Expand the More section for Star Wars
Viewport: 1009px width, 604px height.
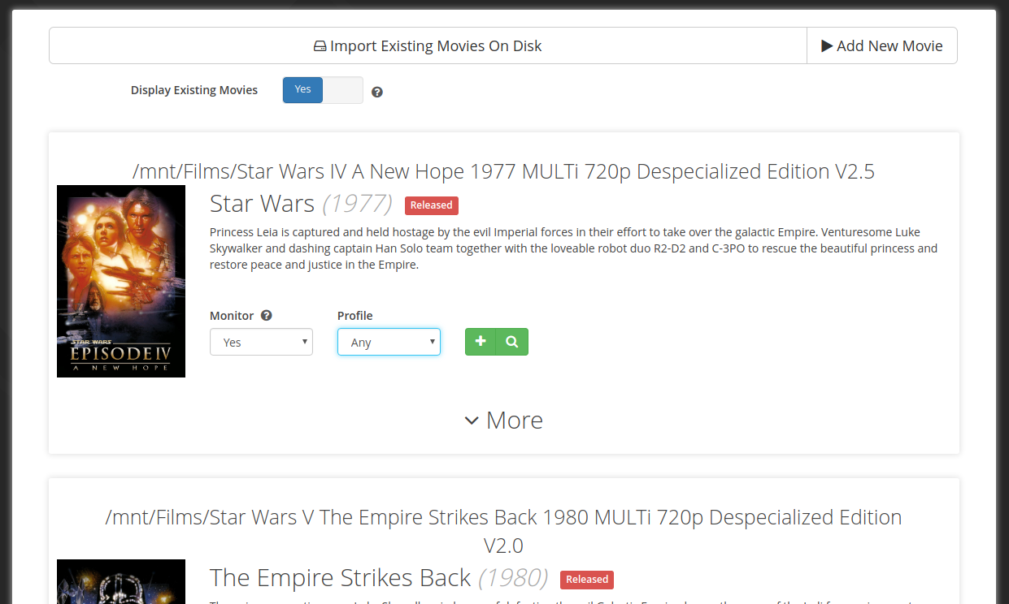[x=503, y=421]
